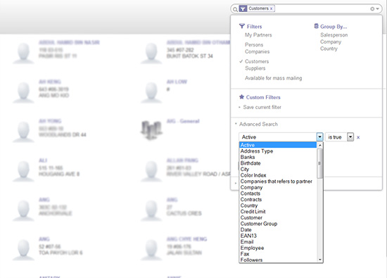The width and height of the screenshot is (387, 278).
Task: Select Address Type in field list
Action: pos(278,151)
